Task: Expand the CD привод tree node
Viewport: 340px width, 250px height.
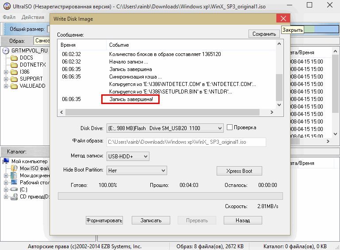Action: pyautogui.click(x=6, y=197)
